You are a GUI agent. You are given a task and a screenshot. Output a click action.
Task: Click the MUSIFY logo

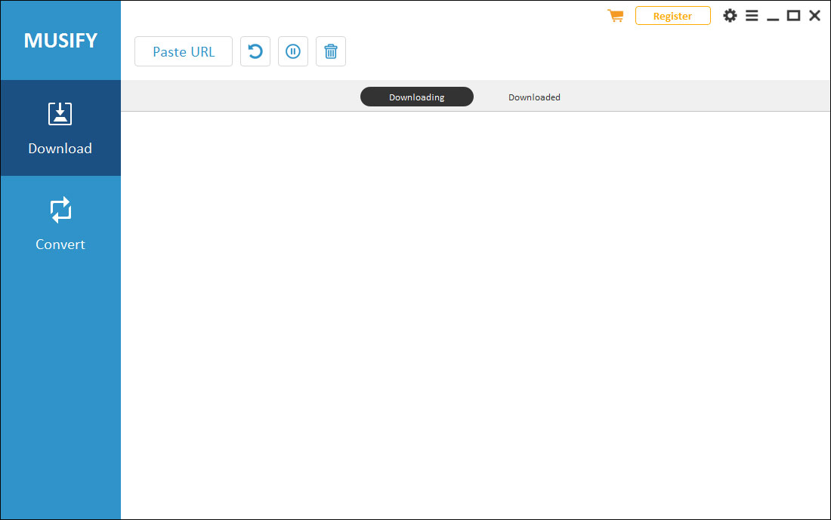pyautogui.click(x=60, y=40)
